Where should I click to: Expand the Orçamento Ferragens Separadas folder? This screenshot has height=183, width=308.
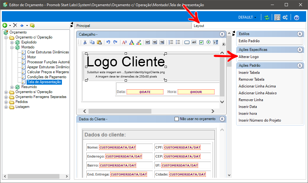[x=6, y=97]
